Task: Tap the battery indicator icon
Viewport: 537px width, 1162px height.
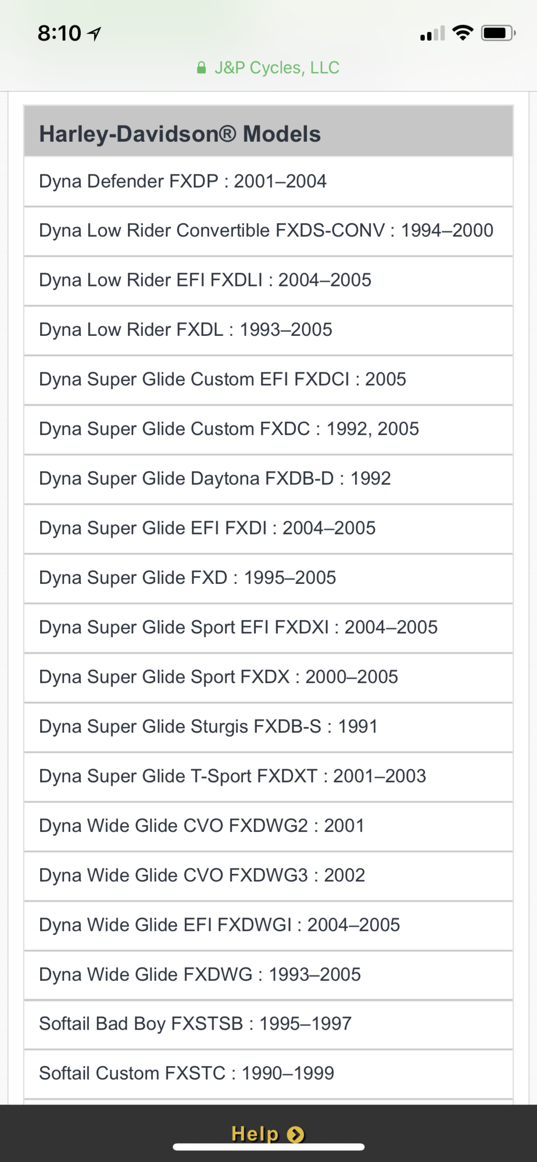Action: point(497,33)
